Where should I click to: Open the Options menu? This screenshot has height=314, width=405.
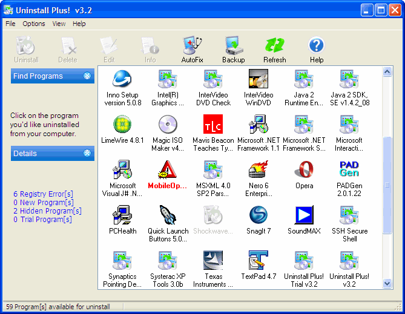pos(33,24)
